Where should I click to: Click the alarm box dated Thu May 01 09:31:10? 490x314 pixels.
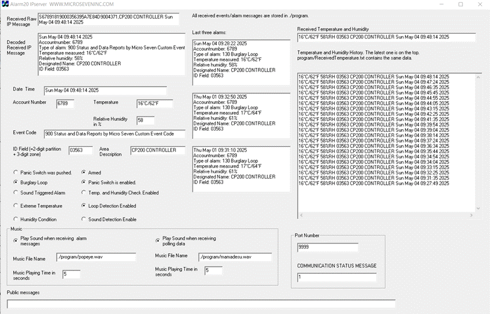[x=241, y=169]
